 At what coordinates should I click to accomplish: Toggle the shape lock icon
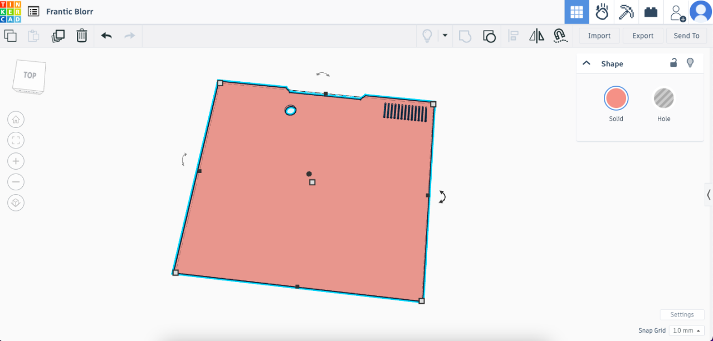click(x=673, y=63)
